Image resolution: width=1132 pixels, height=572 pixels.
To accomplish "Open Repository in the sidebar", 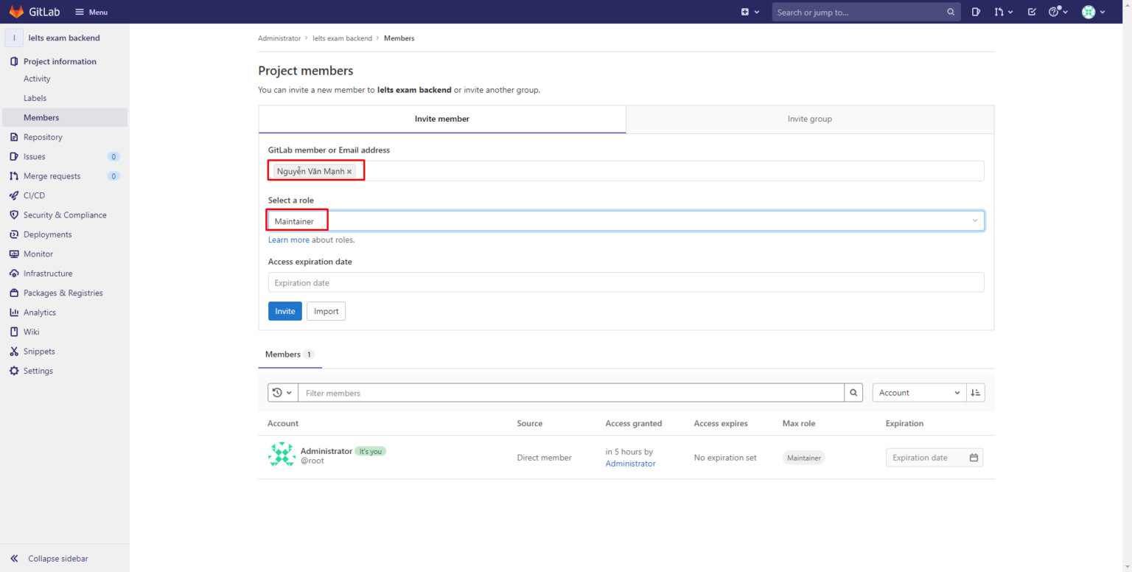I will pyautogui.click(x=43, y=137).
